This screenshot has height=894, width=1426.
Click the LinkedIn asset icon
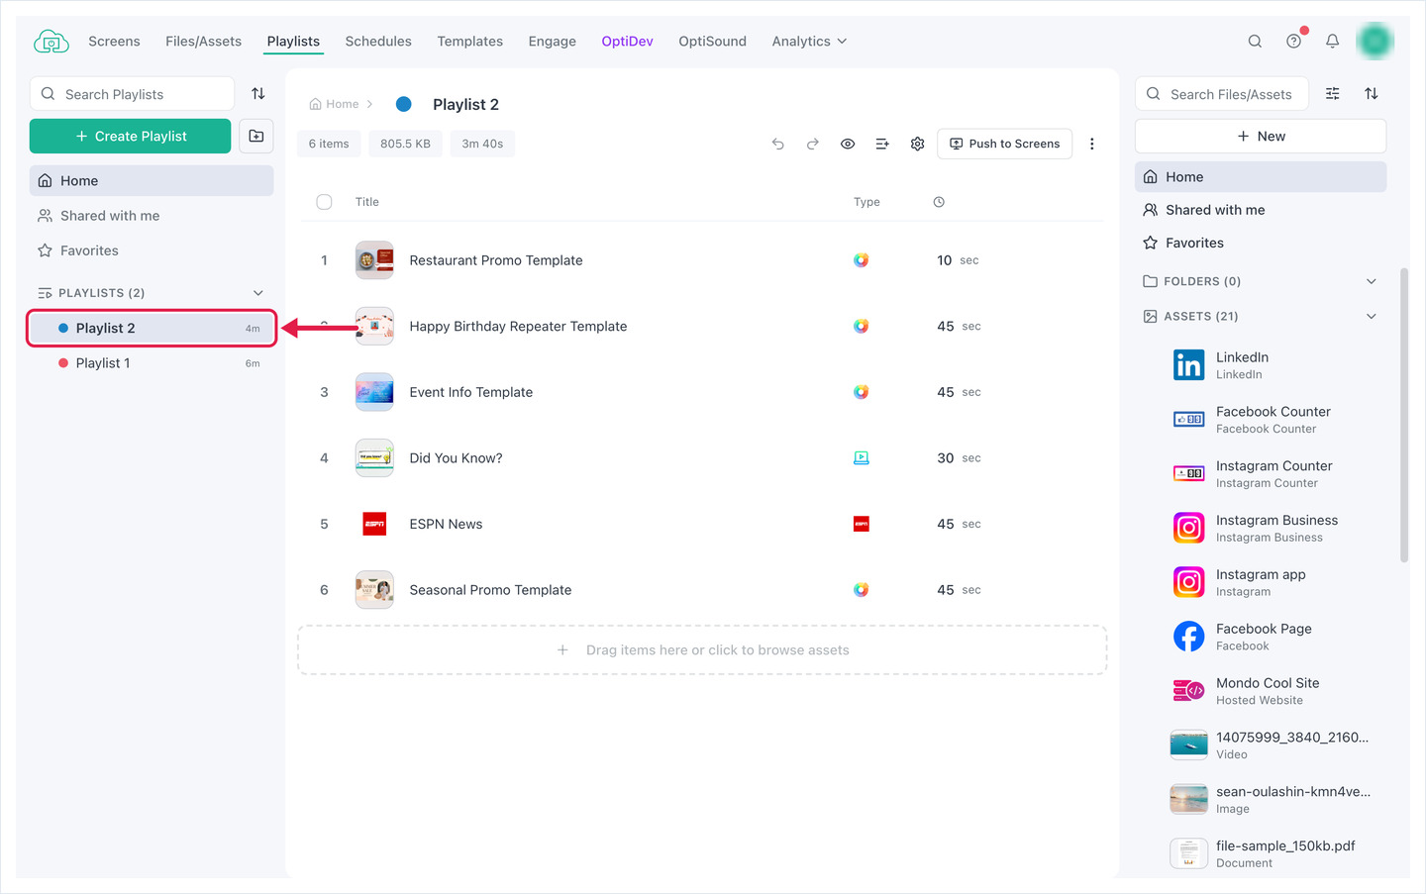point(1188,365)
